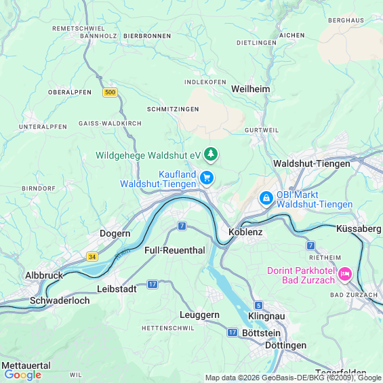Click the Wildgehege Waldshut park pin icon

(211, 155)
